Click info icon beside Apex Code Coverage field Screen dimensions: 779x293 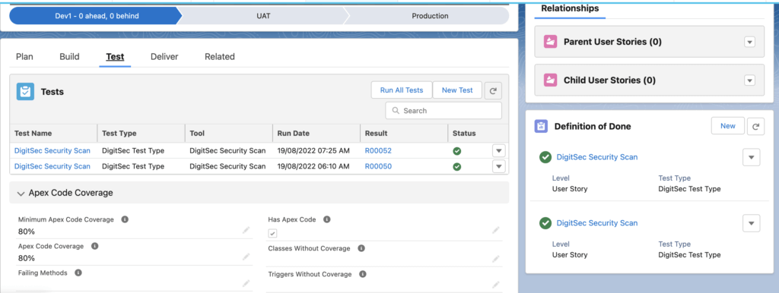pyautogui.click(x=94, y=246)
